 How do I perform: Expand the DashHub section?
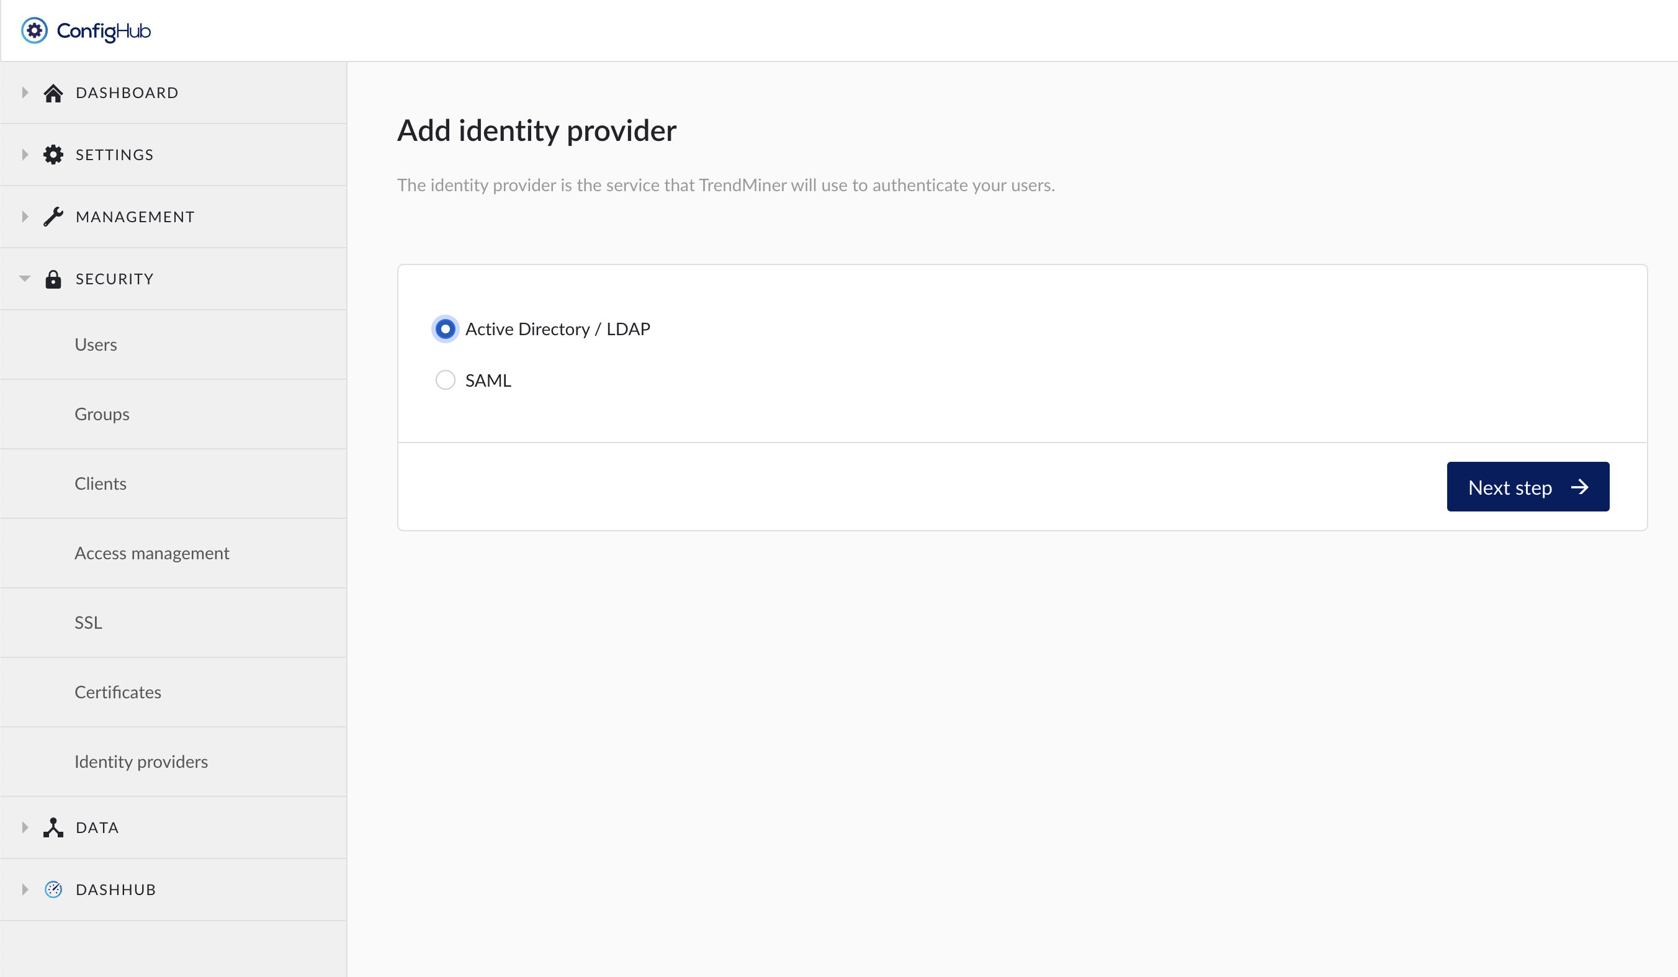pyautogui.click(x=25, y=889)
